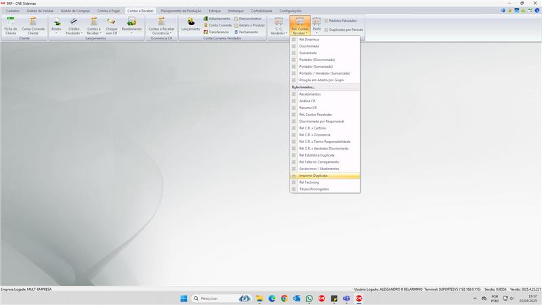
Task: Select Imprimir Duplicata menu entry
Action: [x=313, y=176]
